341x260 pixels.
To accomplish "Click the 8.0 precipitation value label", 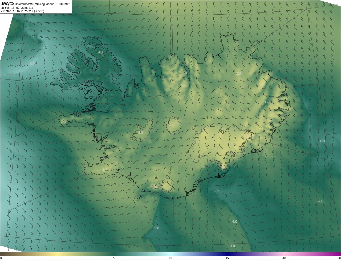I will [x=32, y=64].
